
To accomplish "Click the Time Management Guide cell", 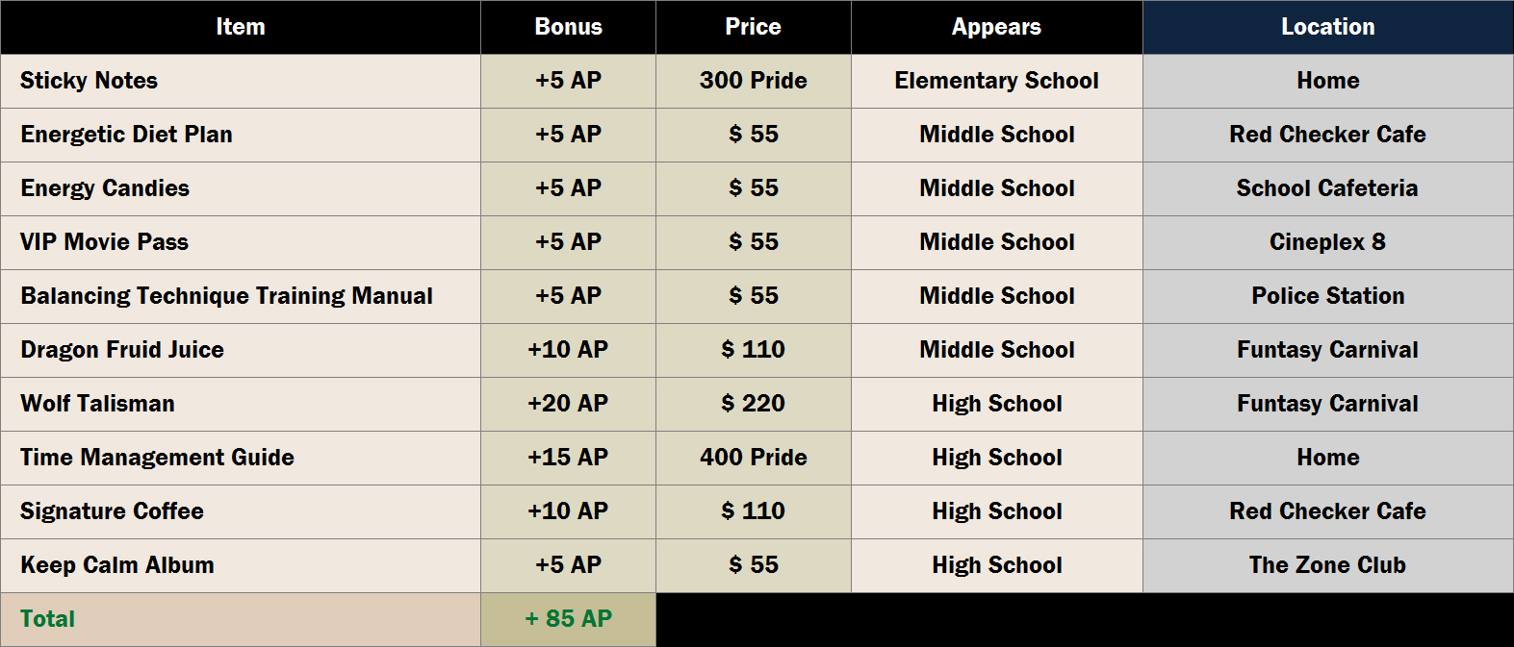I will [x=158, y=458].
